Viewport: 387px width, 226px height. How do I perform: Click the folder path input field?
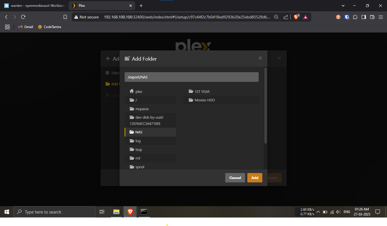point(192,77)
